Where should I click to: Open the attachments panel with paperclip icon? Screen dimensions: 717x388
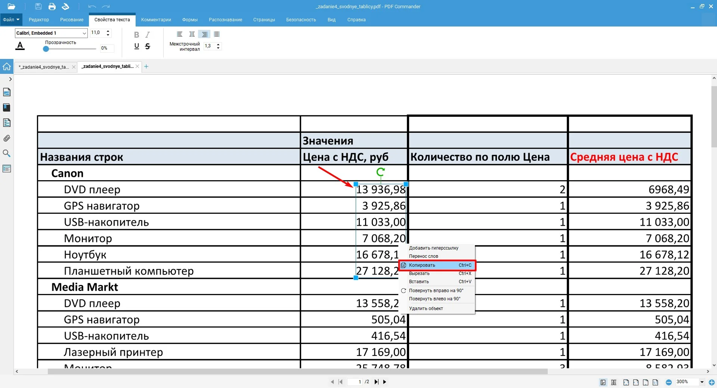pos(7,138)
